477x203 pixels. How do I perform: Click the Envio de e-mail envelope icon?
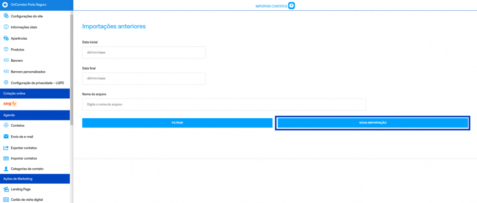[6, 136]
